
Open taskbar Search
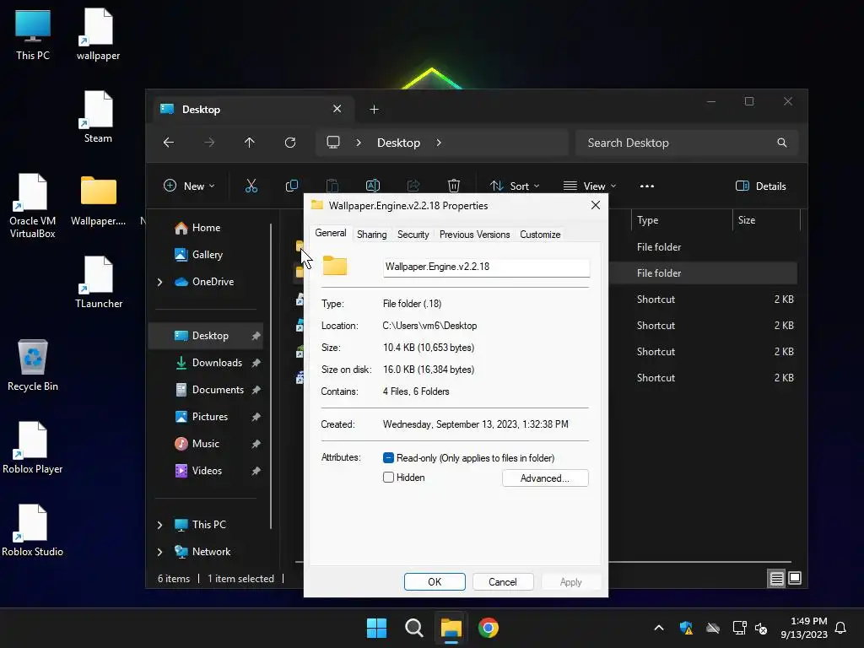(413, 628)
